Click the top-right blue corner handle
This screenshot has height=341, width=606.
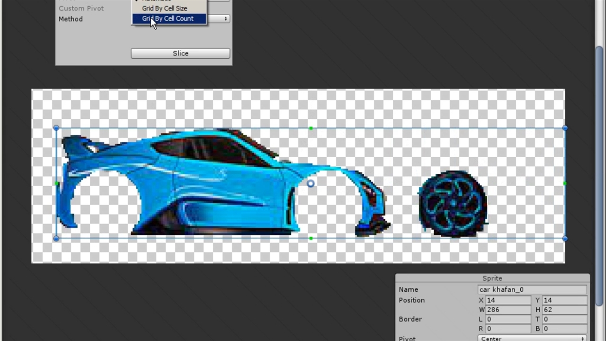pyautogui.click(x=564, y=128)
